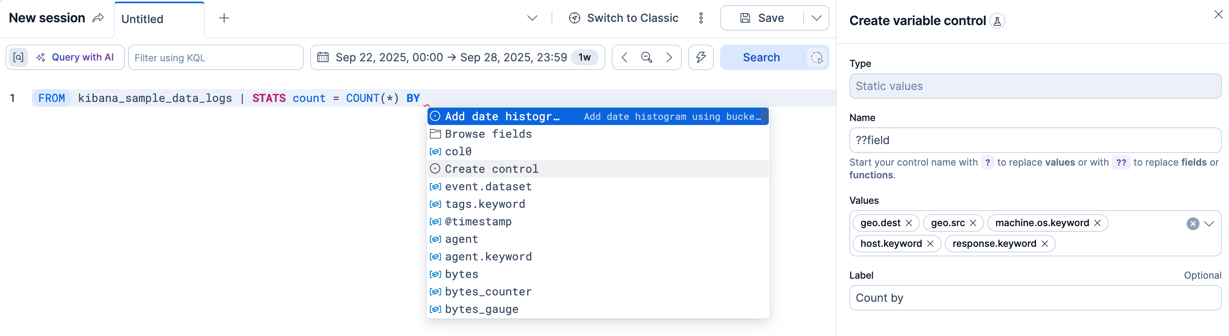Select the Untitled tab

pos(160,19)
